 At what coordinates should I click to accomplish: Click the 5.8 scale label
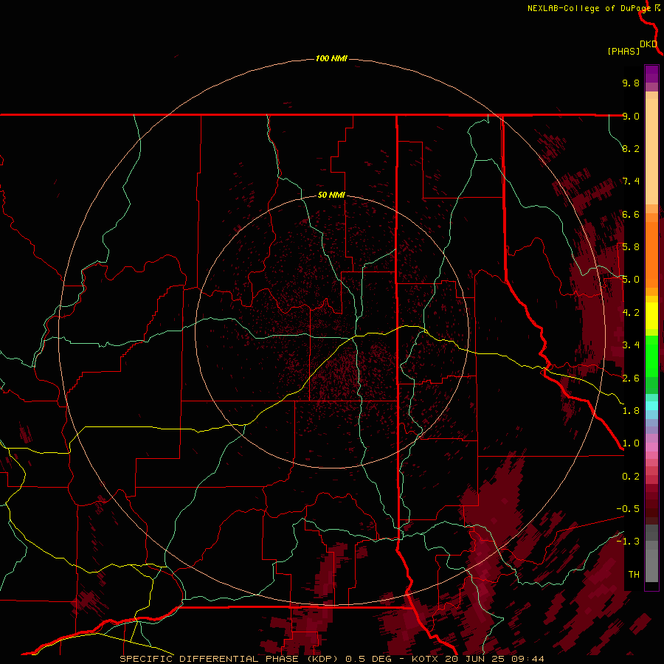[631, 247]
